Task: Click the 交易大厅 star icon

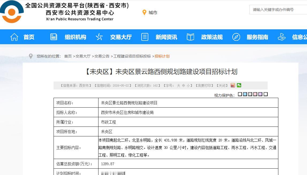Action: (x=99, y=37)
